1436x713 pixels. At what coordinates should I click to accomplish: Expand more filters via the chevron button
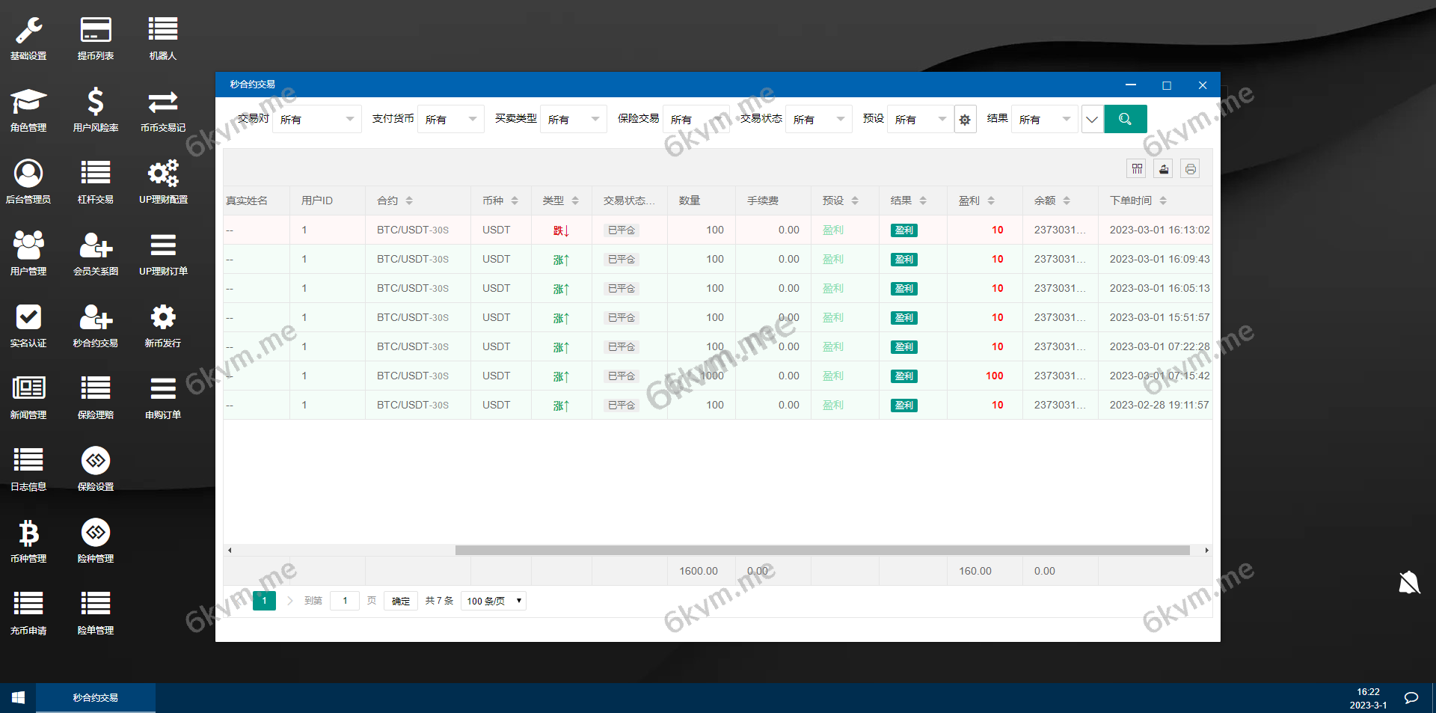[1091, 119]
